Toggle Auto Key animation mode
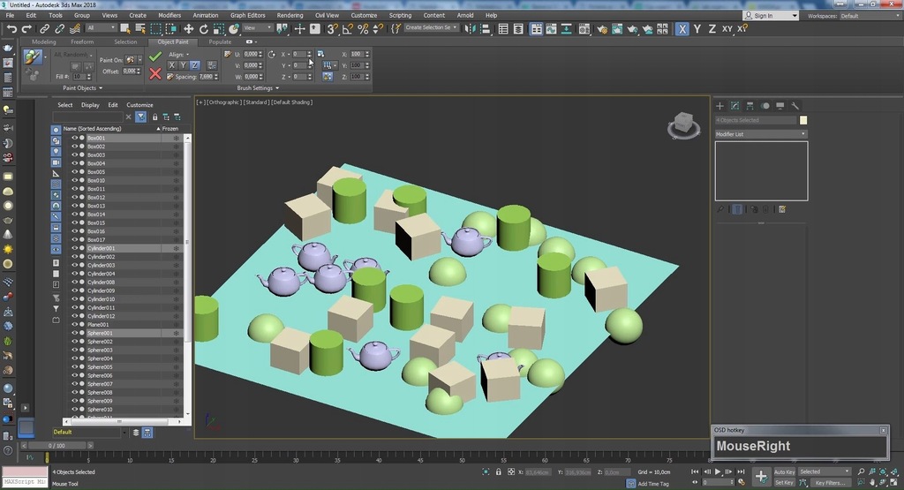Viewport: 904px width, 490px height. tap(784, 472)
